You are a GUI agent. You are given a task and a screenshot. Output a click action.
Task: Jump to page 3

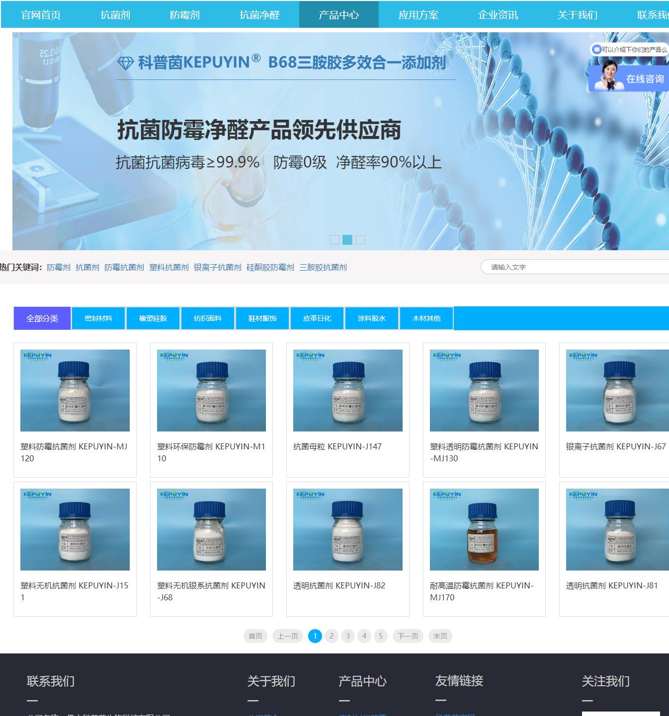point(348,636)
